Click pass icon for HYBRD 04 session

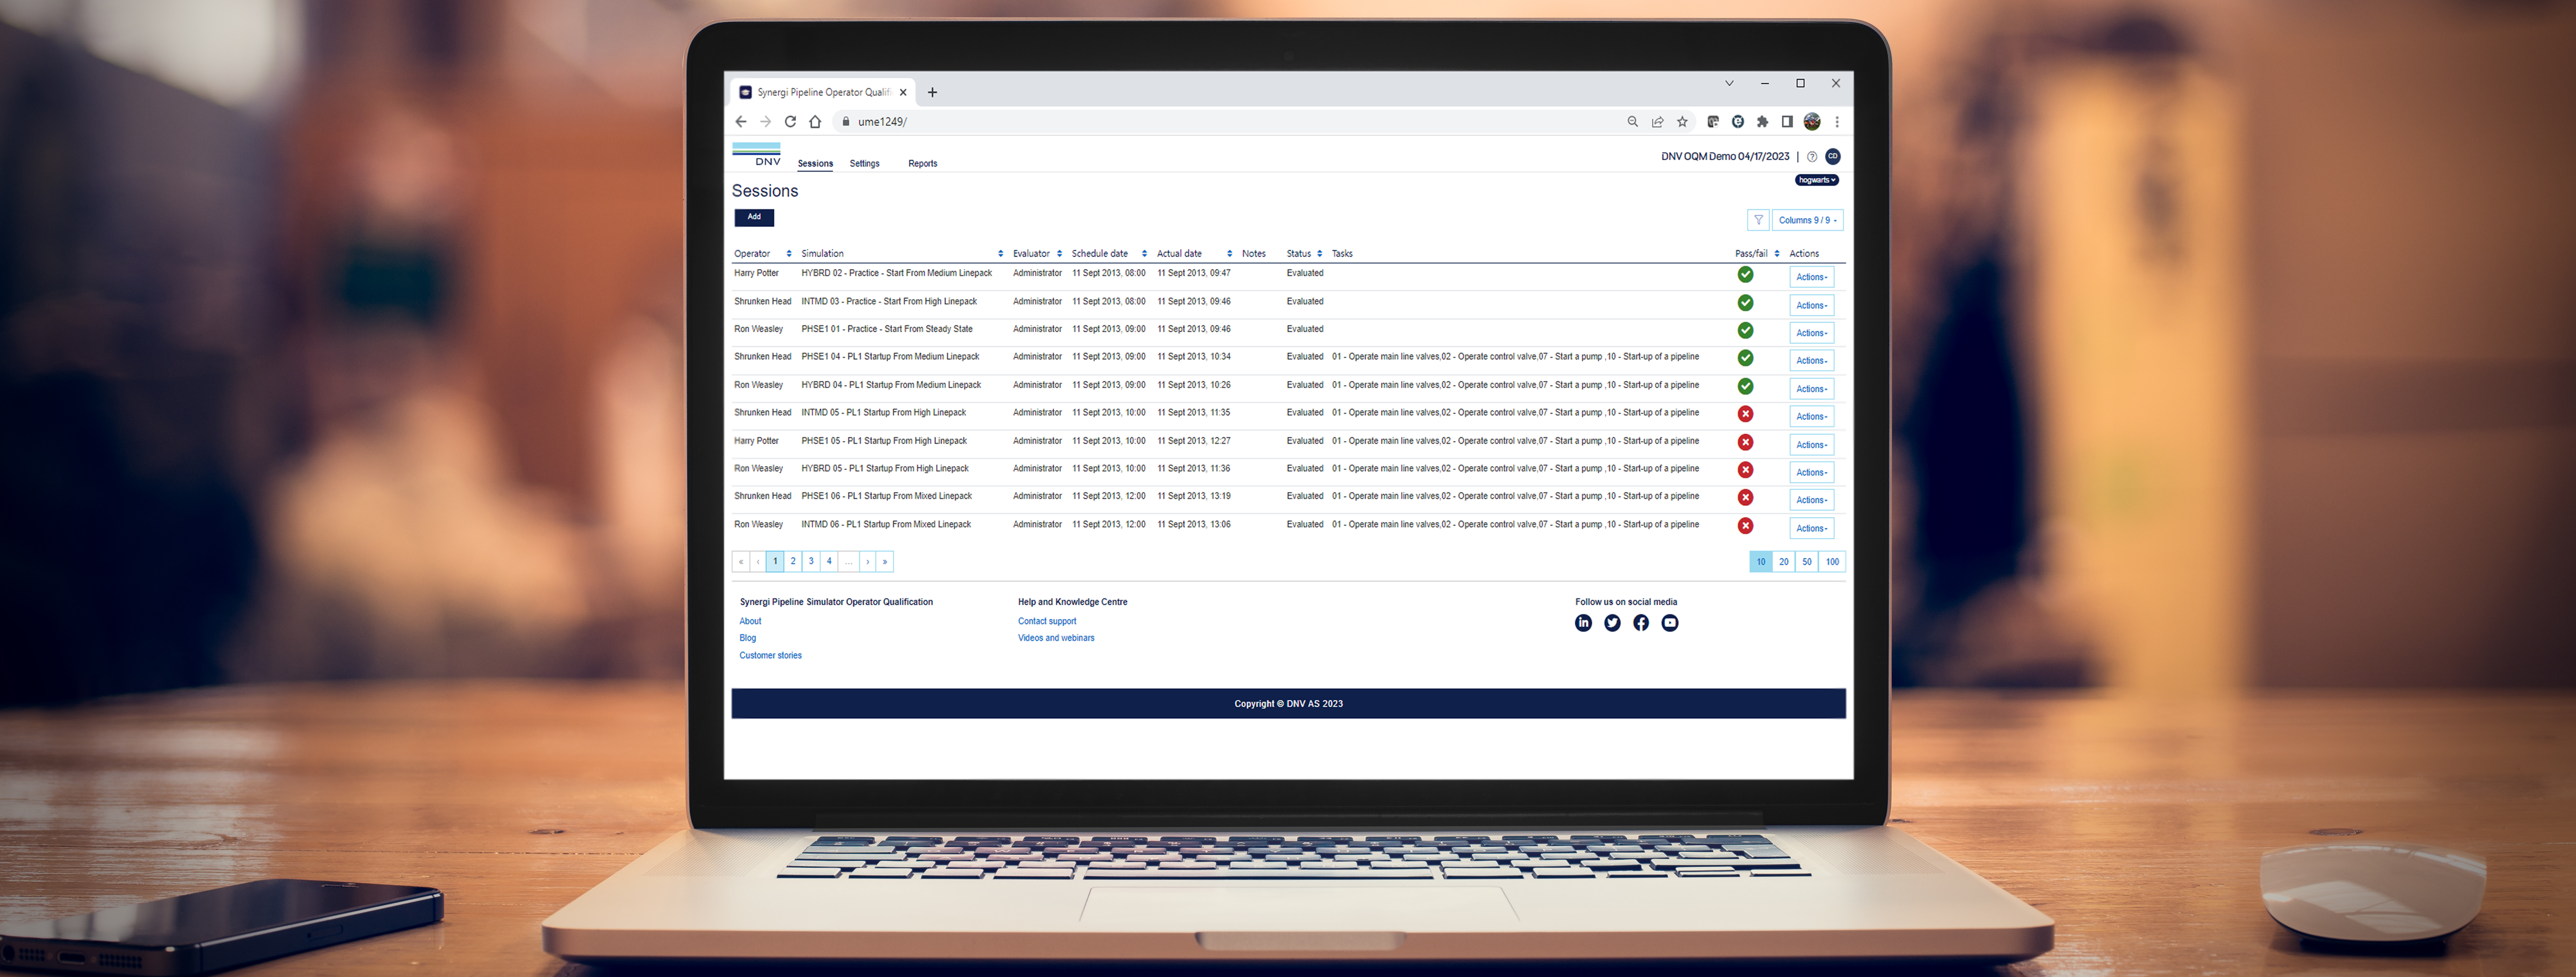pyautogui.click(x=1745, y=386)
